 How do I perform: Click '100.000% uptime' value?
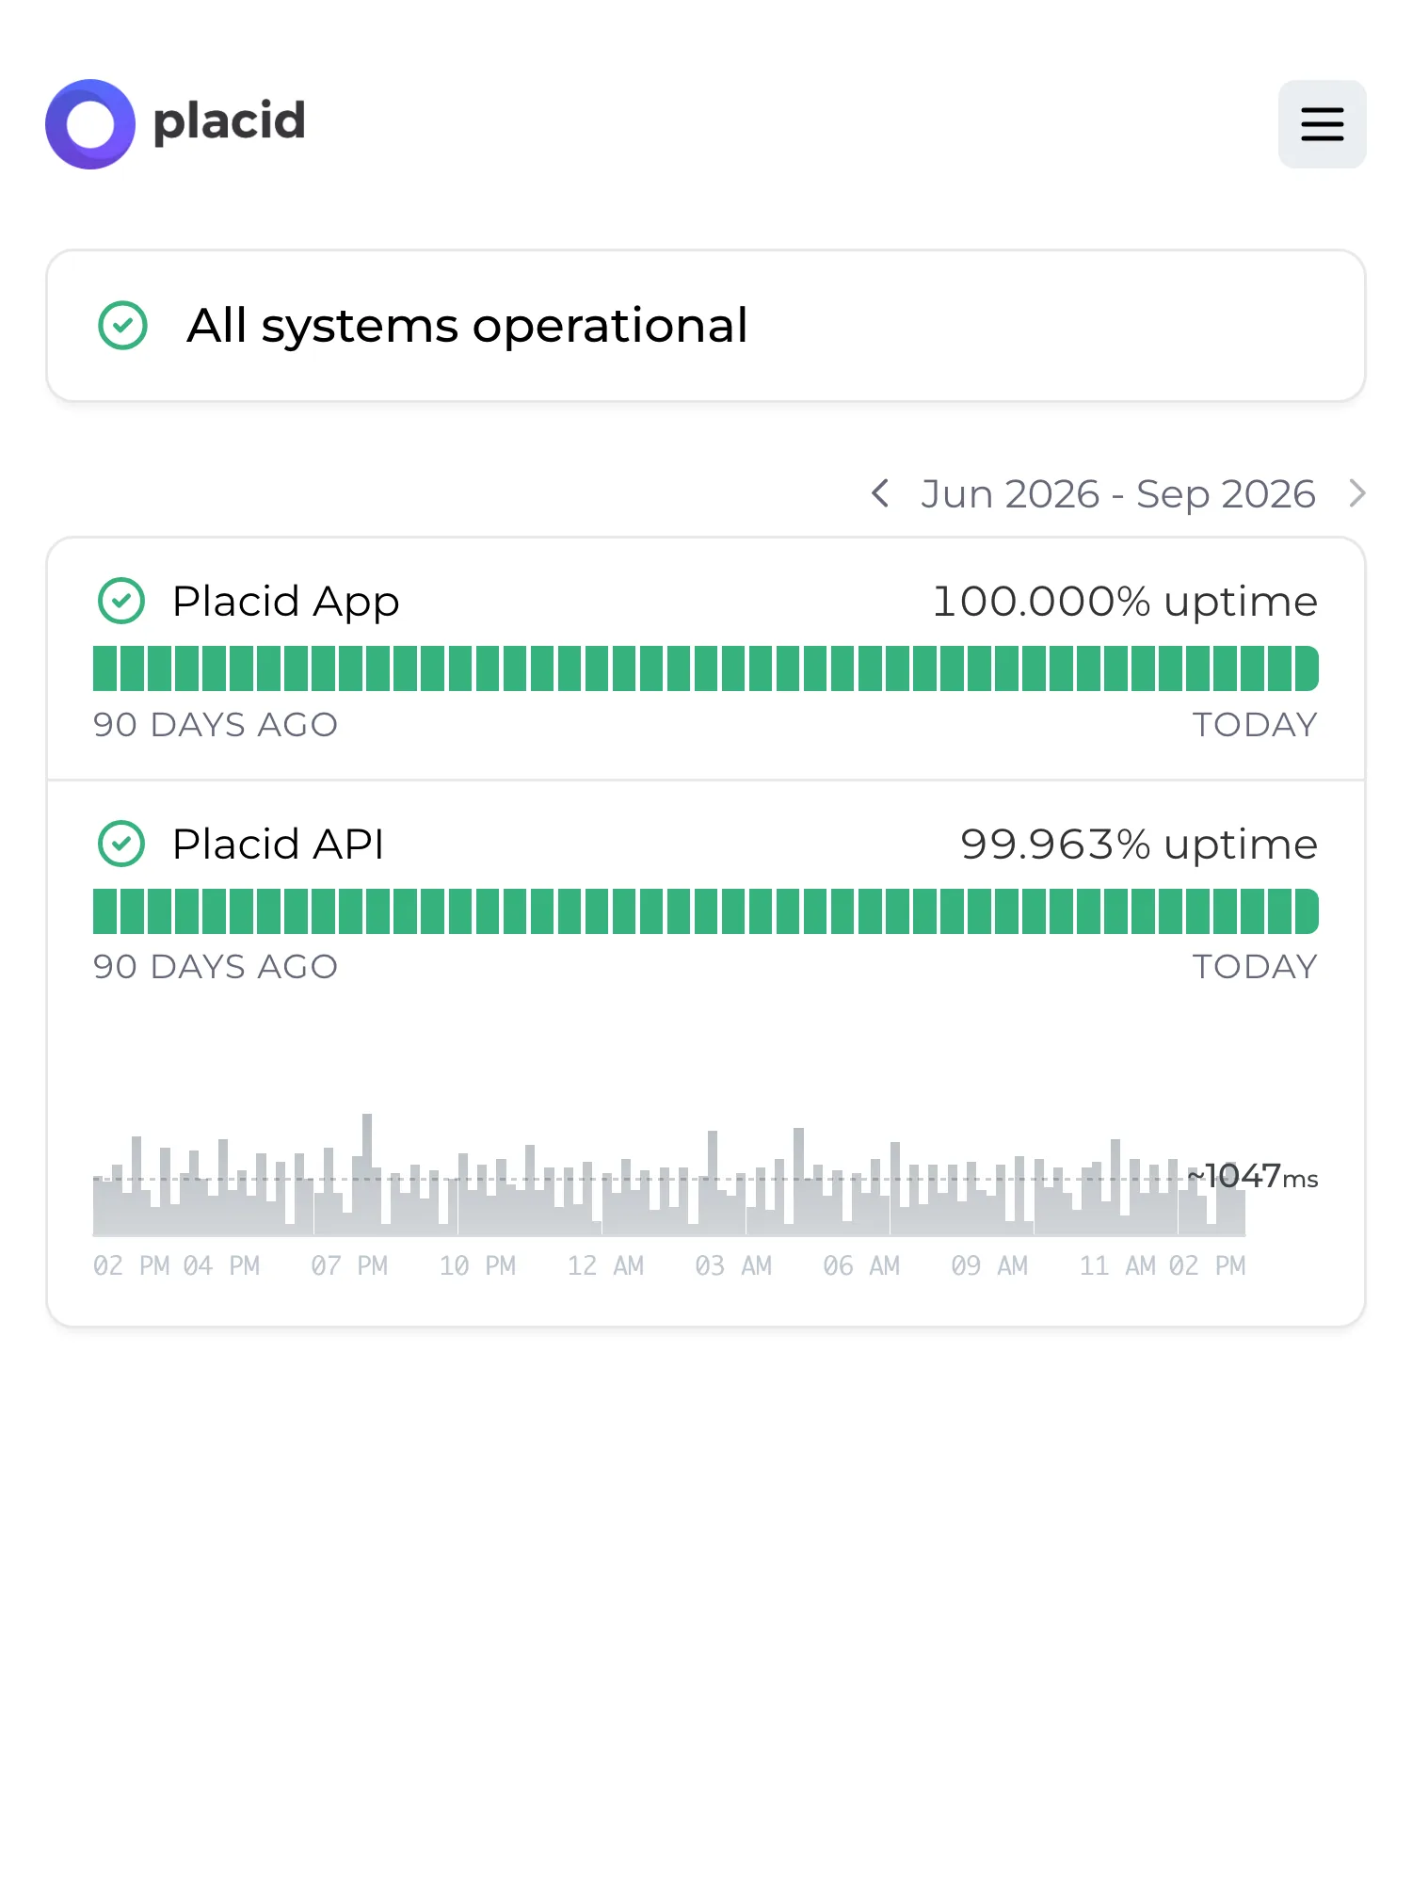coord(1125,602)
